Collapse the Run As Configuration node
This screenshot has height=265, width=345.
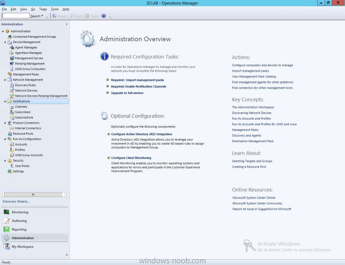5,139
